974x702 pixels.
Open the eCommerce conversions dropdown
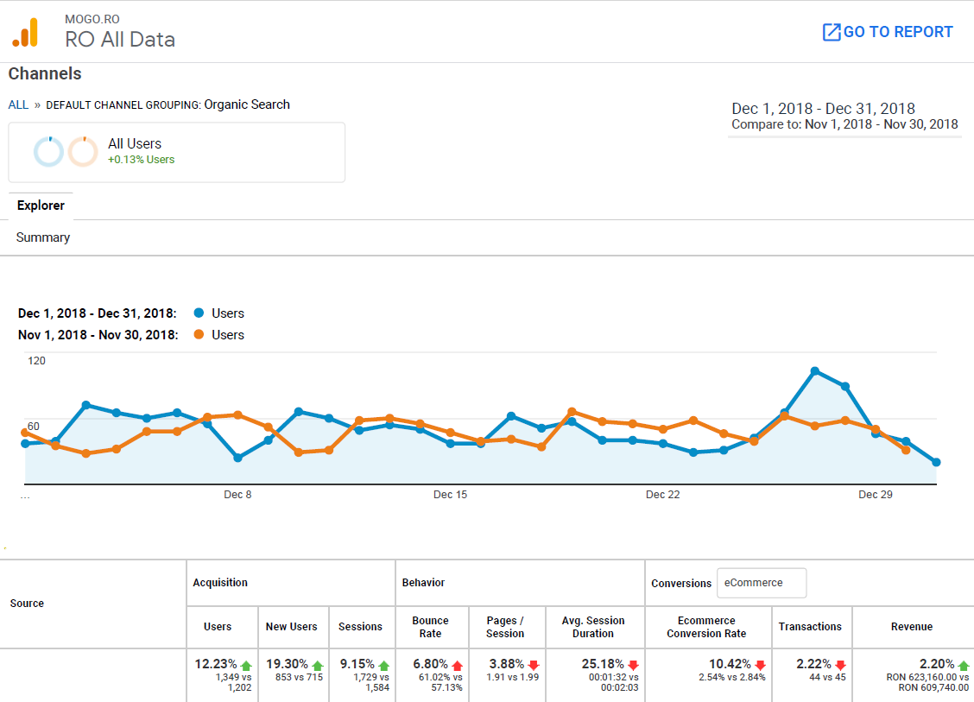click(x=761, y=583)
